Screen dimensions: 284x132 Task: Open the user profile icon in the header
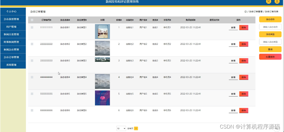(x=277, y=1)
